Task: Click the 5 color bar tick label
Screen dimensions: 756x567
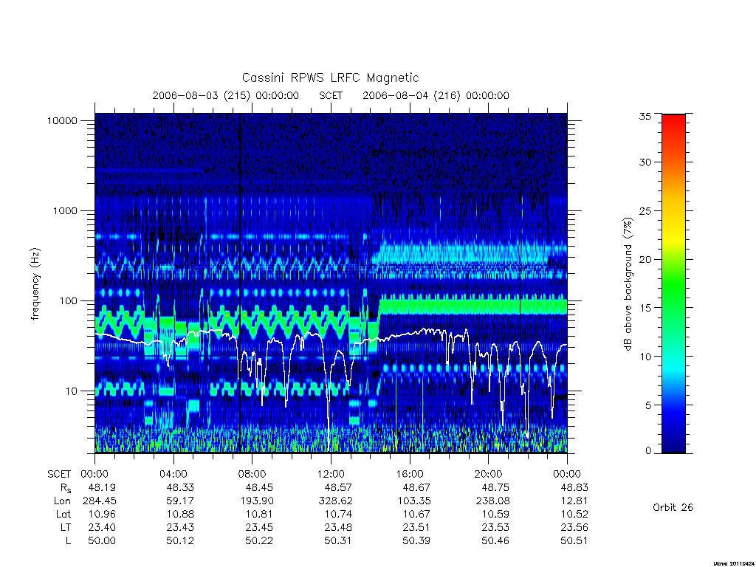Action: [648, 405]
